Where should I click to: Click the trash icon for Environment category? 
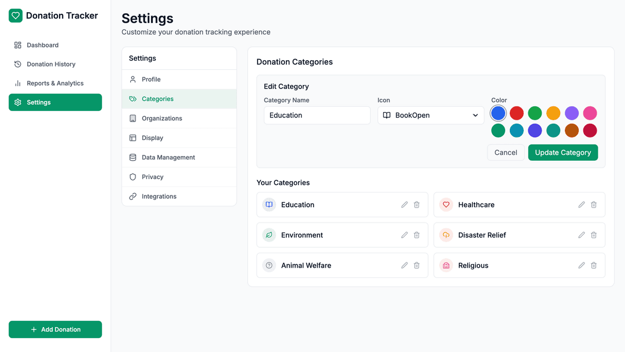click(x=417, y=235)
